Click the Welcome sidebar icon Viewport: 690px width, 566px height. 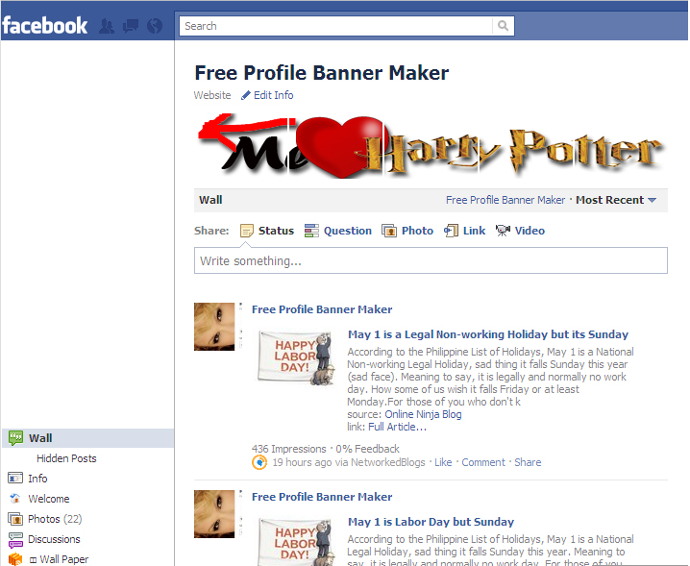15,498
